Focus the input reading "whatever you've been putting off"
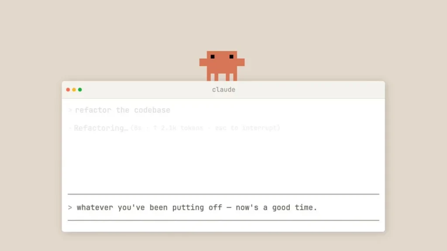The width and height of the screenshot is (447, 251). [x=223, y=207]
